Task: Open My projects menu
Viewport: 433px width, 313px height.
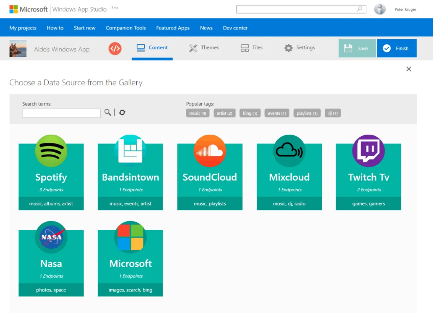Action: click(x=23, y=28)
